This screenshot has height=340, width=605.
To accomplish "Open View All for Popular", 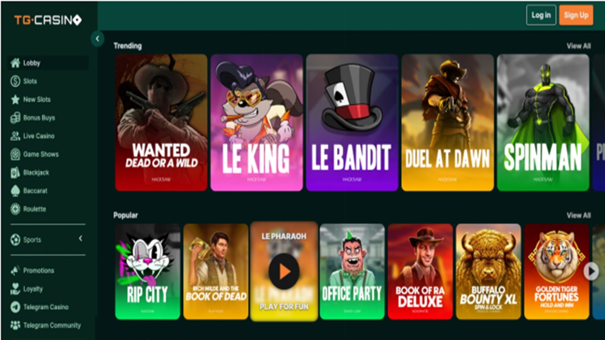I will (x=578, y=215).
